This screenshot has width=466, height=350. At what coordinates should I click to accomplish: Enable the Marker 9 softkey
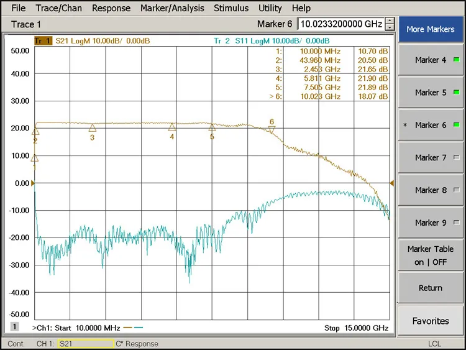[431, 223]
